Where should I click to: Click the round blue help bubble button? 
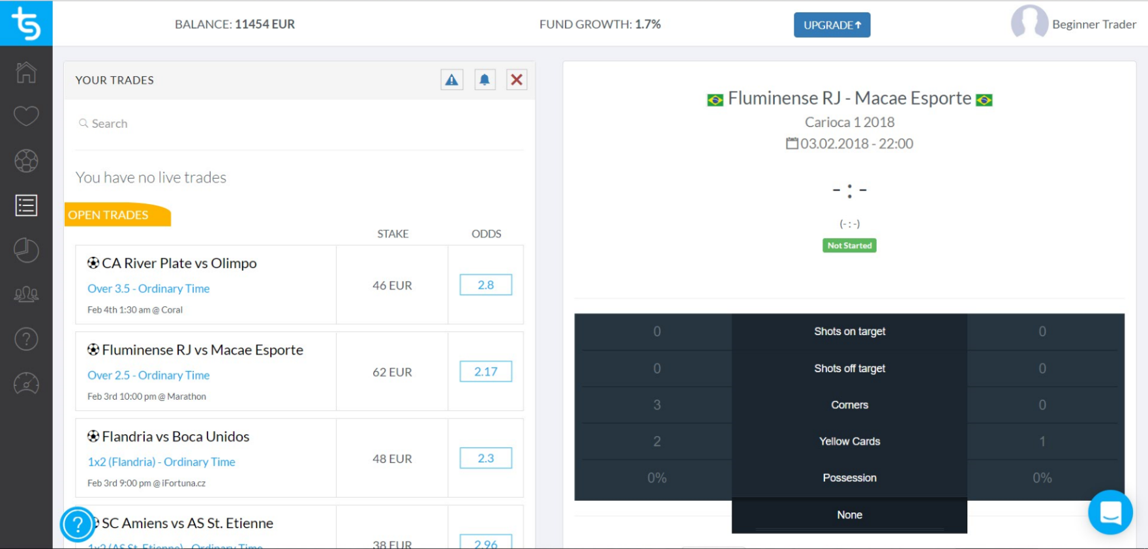click(78, 524)
